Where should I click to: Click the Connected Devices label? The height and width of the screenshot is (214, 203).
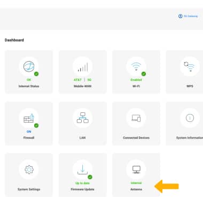click(136, 138)
